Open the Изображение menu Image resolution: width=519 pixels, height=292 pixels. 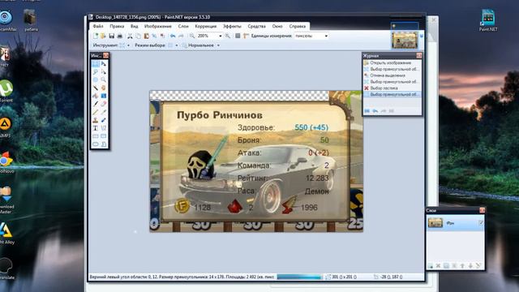coord(158,26)
